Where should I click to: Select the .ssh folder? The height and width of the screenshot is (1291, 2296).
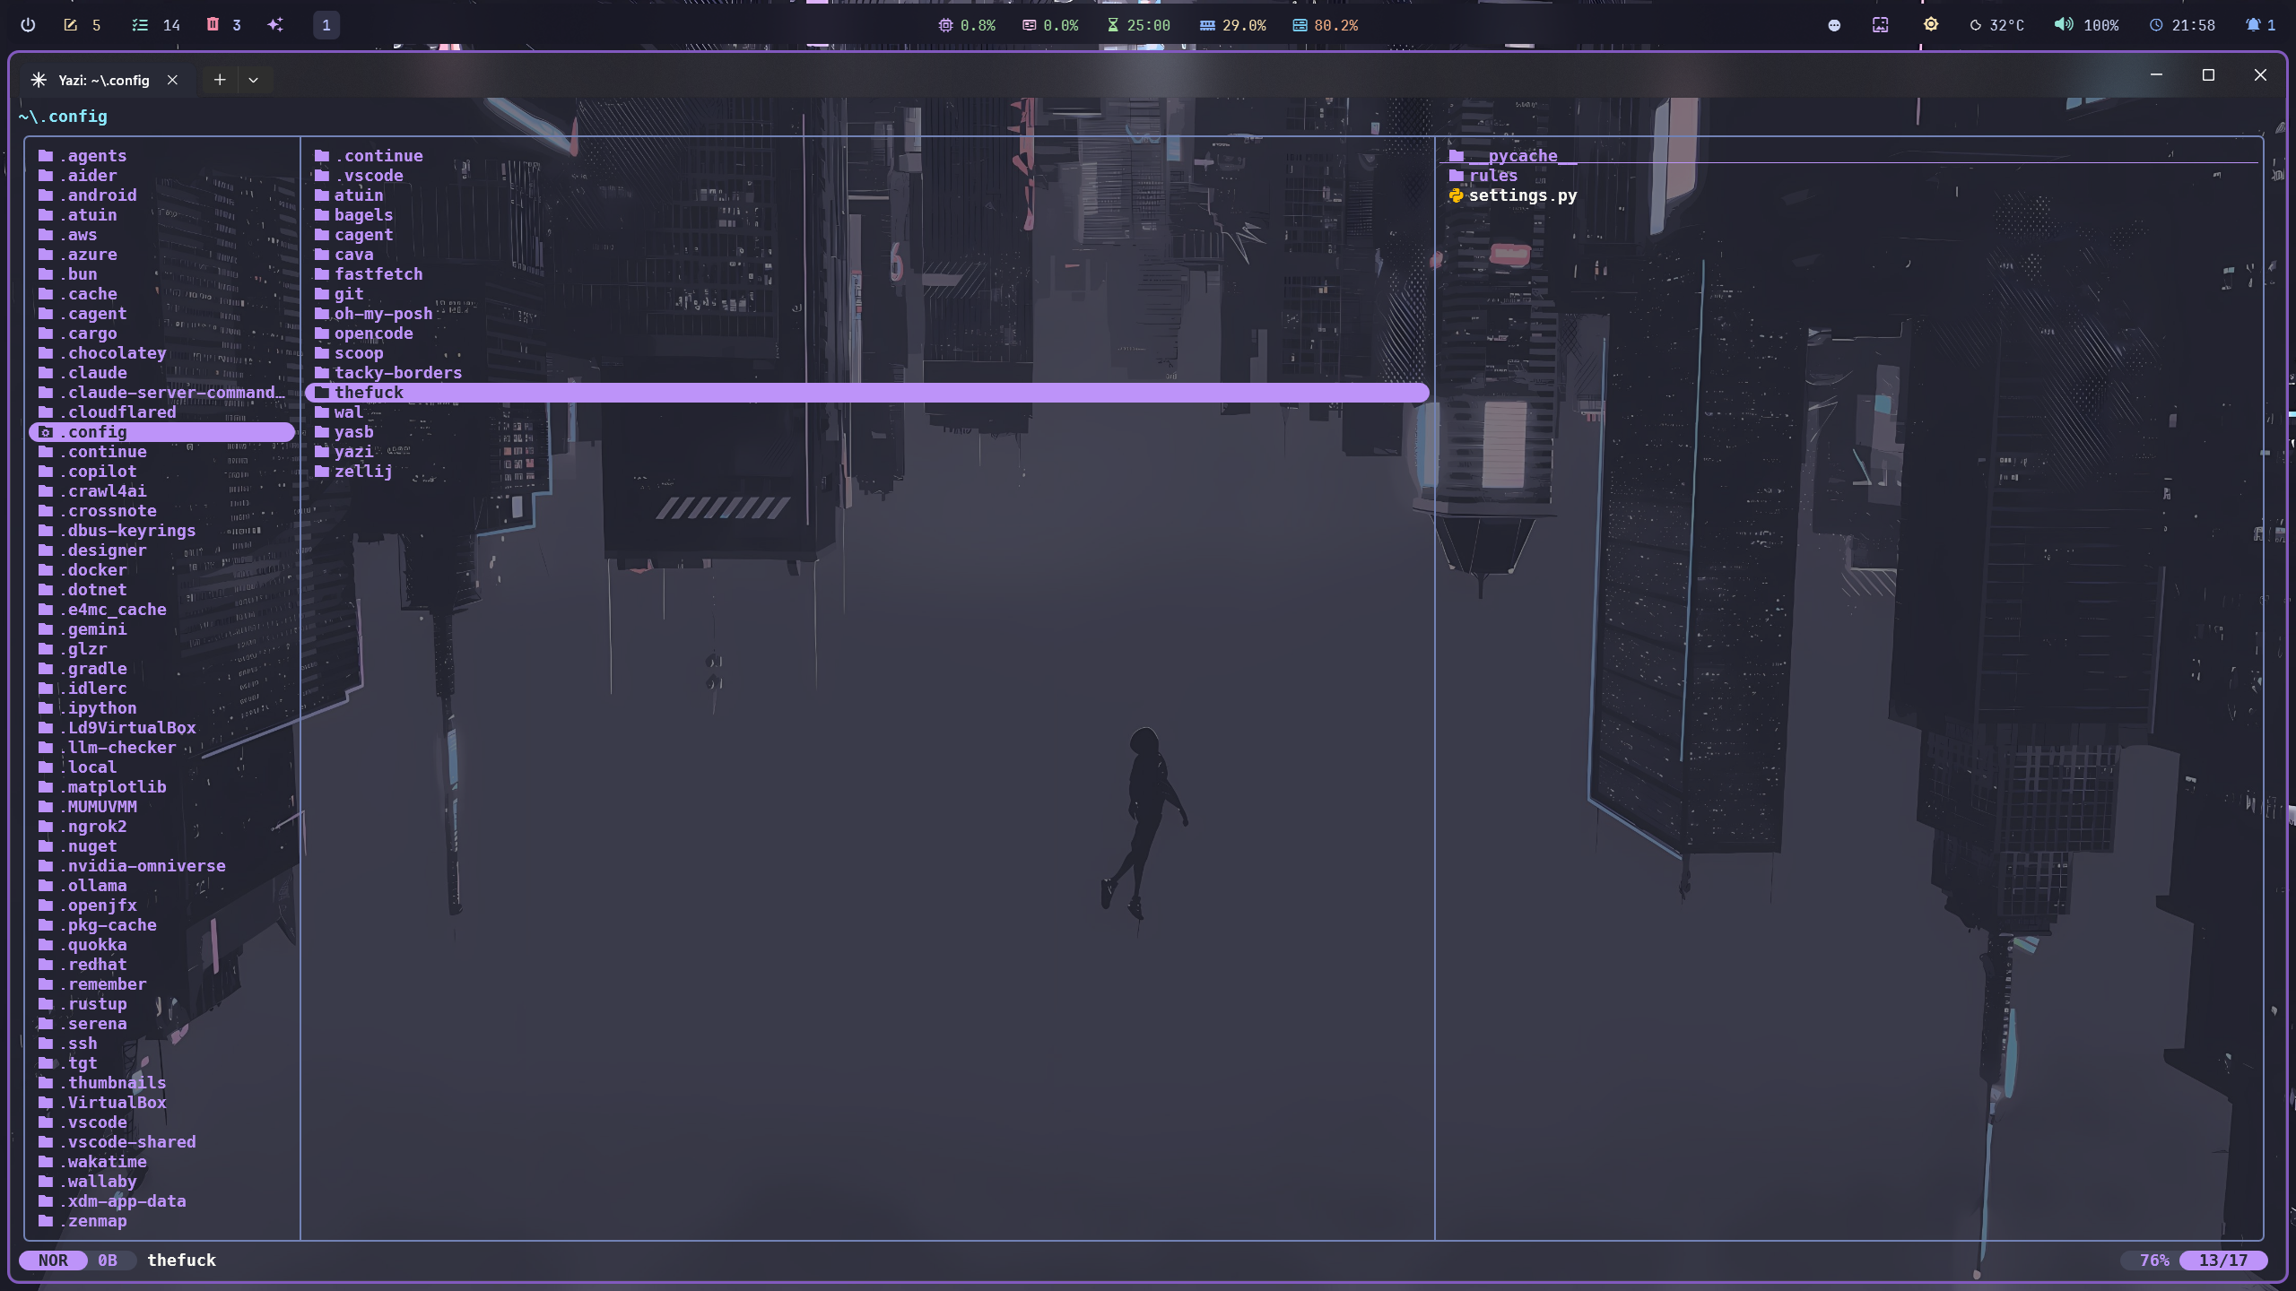(x=161, y=1044)
